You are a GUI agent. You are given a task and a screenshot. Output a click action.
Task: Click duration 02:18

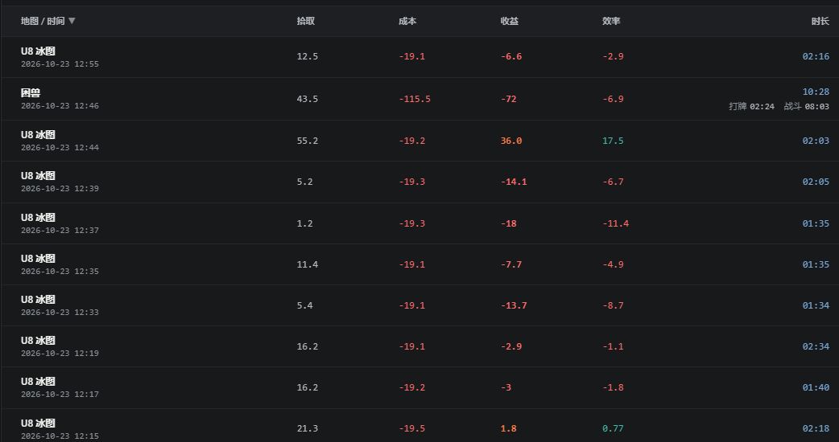816,428
